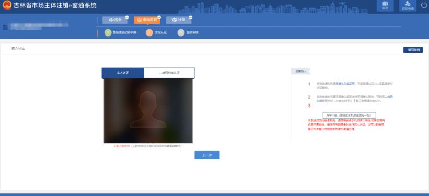Viewport: 429px width, 196px height.
Task: Click the small badge on 税务 tab
Action: tap(127, 17)
